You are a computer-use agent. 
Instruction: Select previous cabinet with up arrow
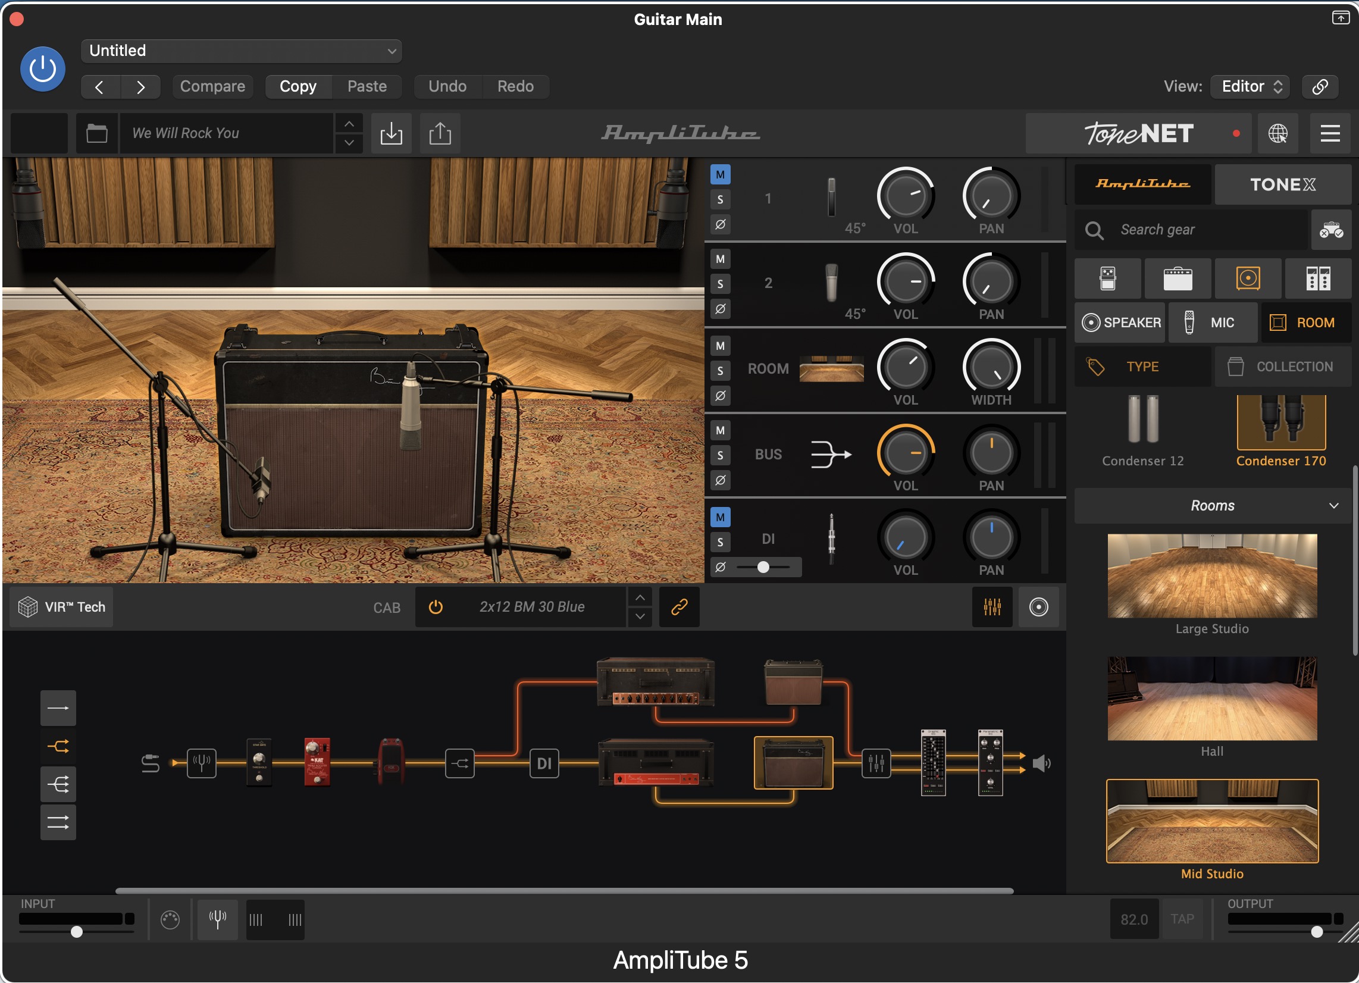click(x=640, y=597)
